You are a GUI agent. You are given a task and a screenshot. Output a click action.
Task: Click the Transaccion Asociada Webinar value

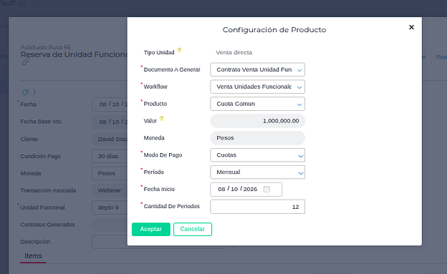coord(110,190)
